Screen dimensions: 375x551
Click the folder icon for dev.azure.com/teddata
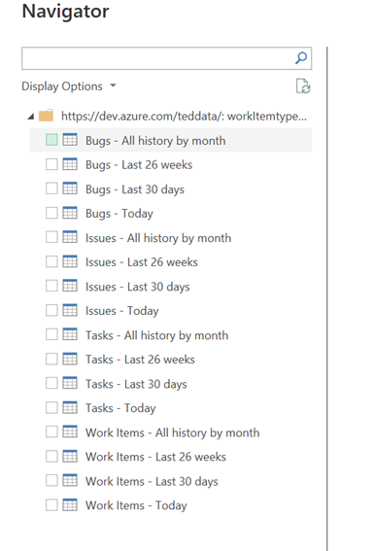[x=46, y=116]
